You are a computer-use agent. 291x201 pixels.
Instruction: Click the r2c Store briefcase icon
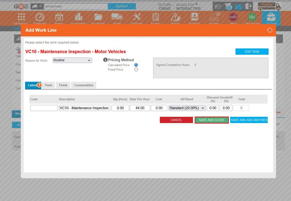coord(271,18)
